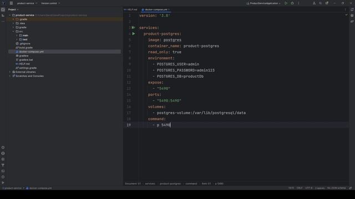
Task: Open the 2 spaces indent selector
Action: [x=319, y=188]
